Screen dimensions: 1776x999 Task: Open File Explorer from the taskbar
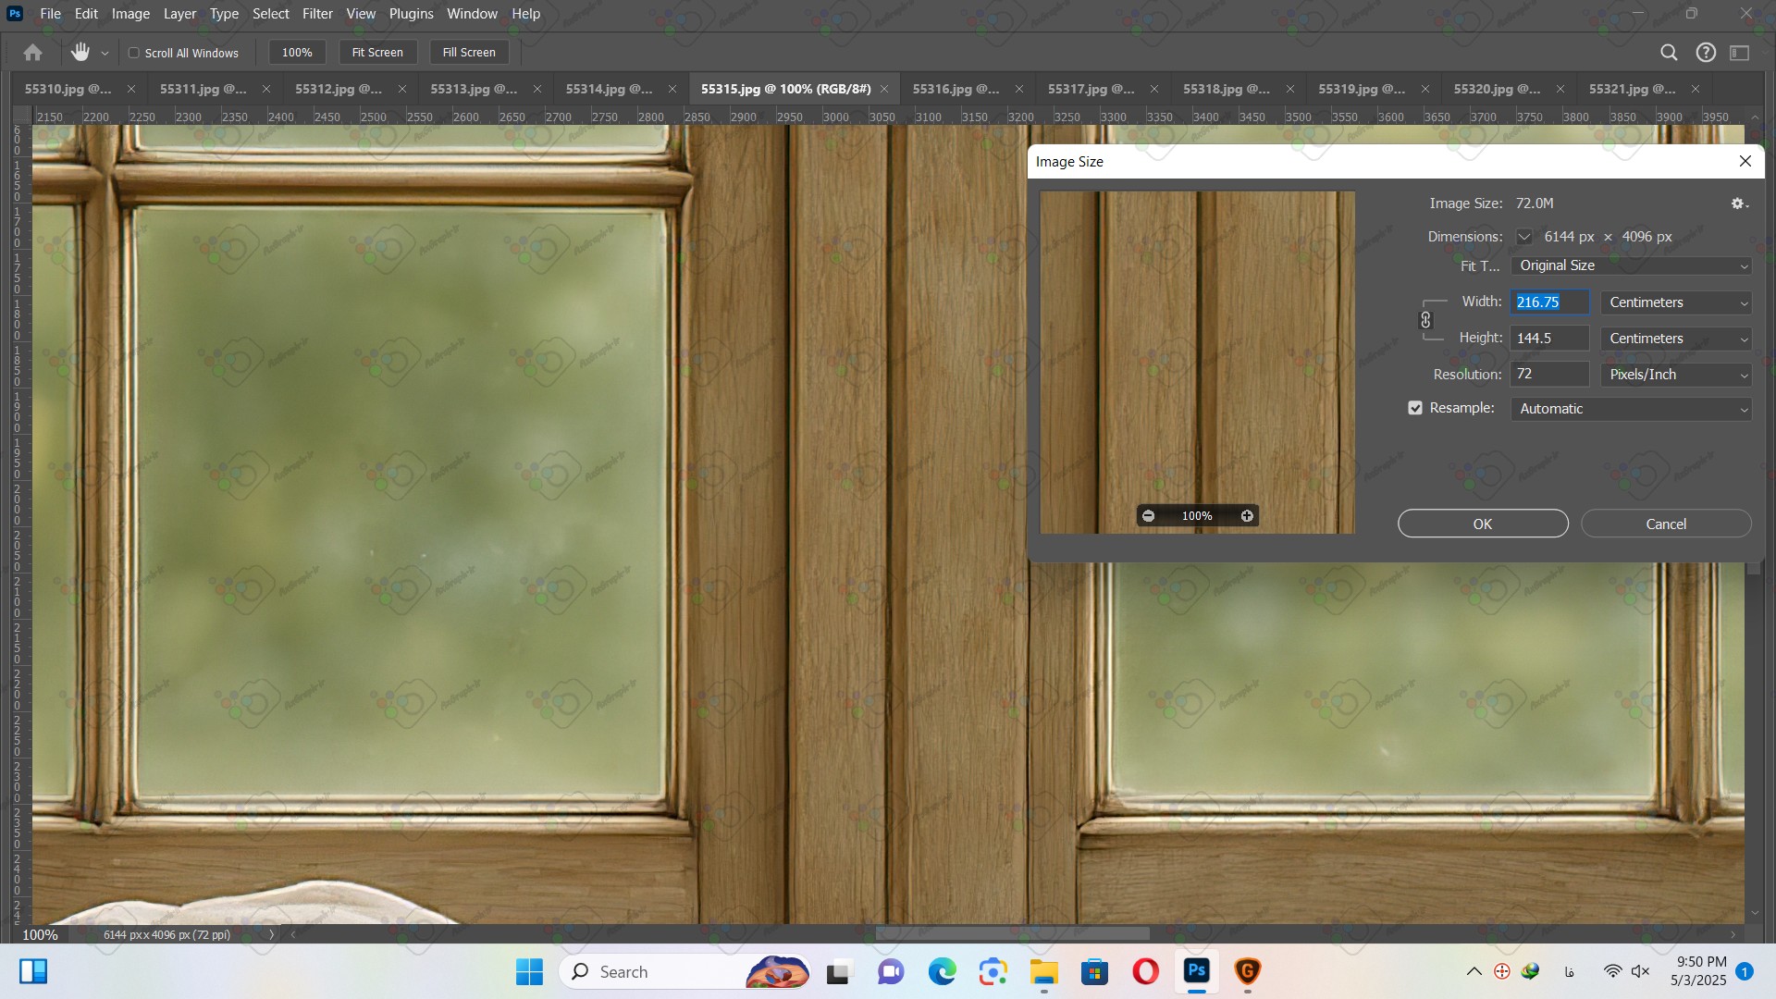click(x=1043, y=971)
